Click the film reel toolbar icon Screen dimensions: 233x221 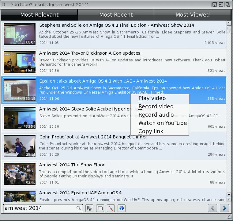click(89, 208)
